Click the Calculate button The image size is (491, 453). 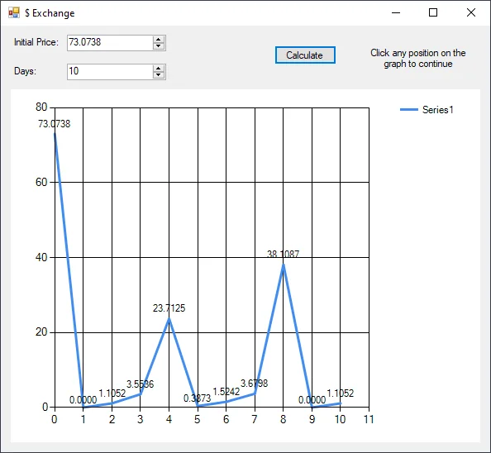(x=305, y=55)
